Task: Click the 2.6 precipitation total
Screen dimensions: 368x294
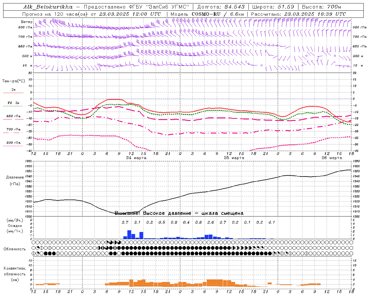Action: click(210, 222)
